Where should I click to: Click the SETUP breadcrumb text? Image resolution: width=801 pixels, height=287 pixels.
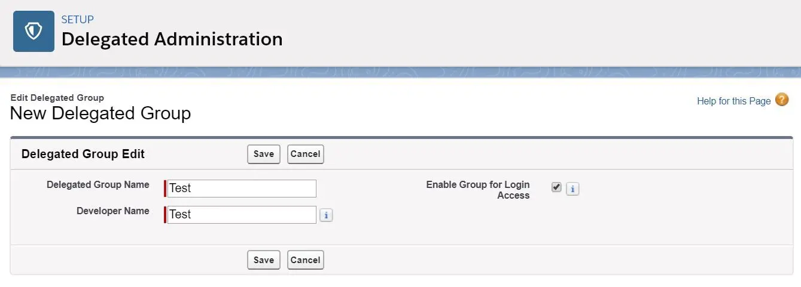(78, 20)
